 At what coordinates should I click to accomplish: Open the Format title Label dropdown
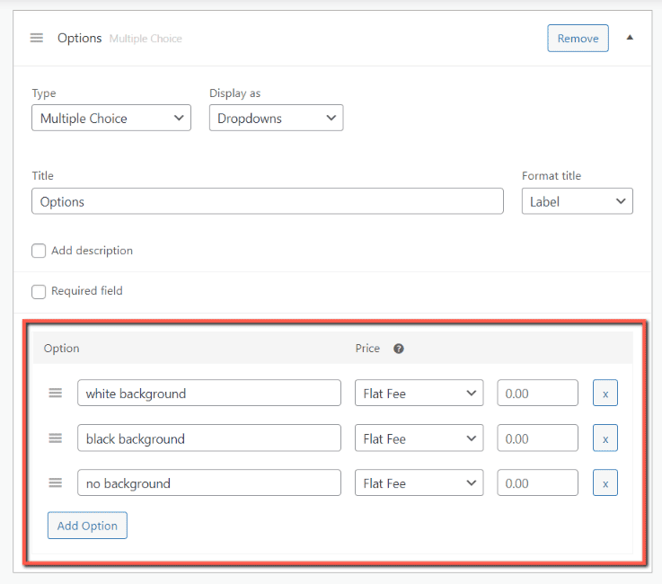pyautogui.click(x=577, y=201)
